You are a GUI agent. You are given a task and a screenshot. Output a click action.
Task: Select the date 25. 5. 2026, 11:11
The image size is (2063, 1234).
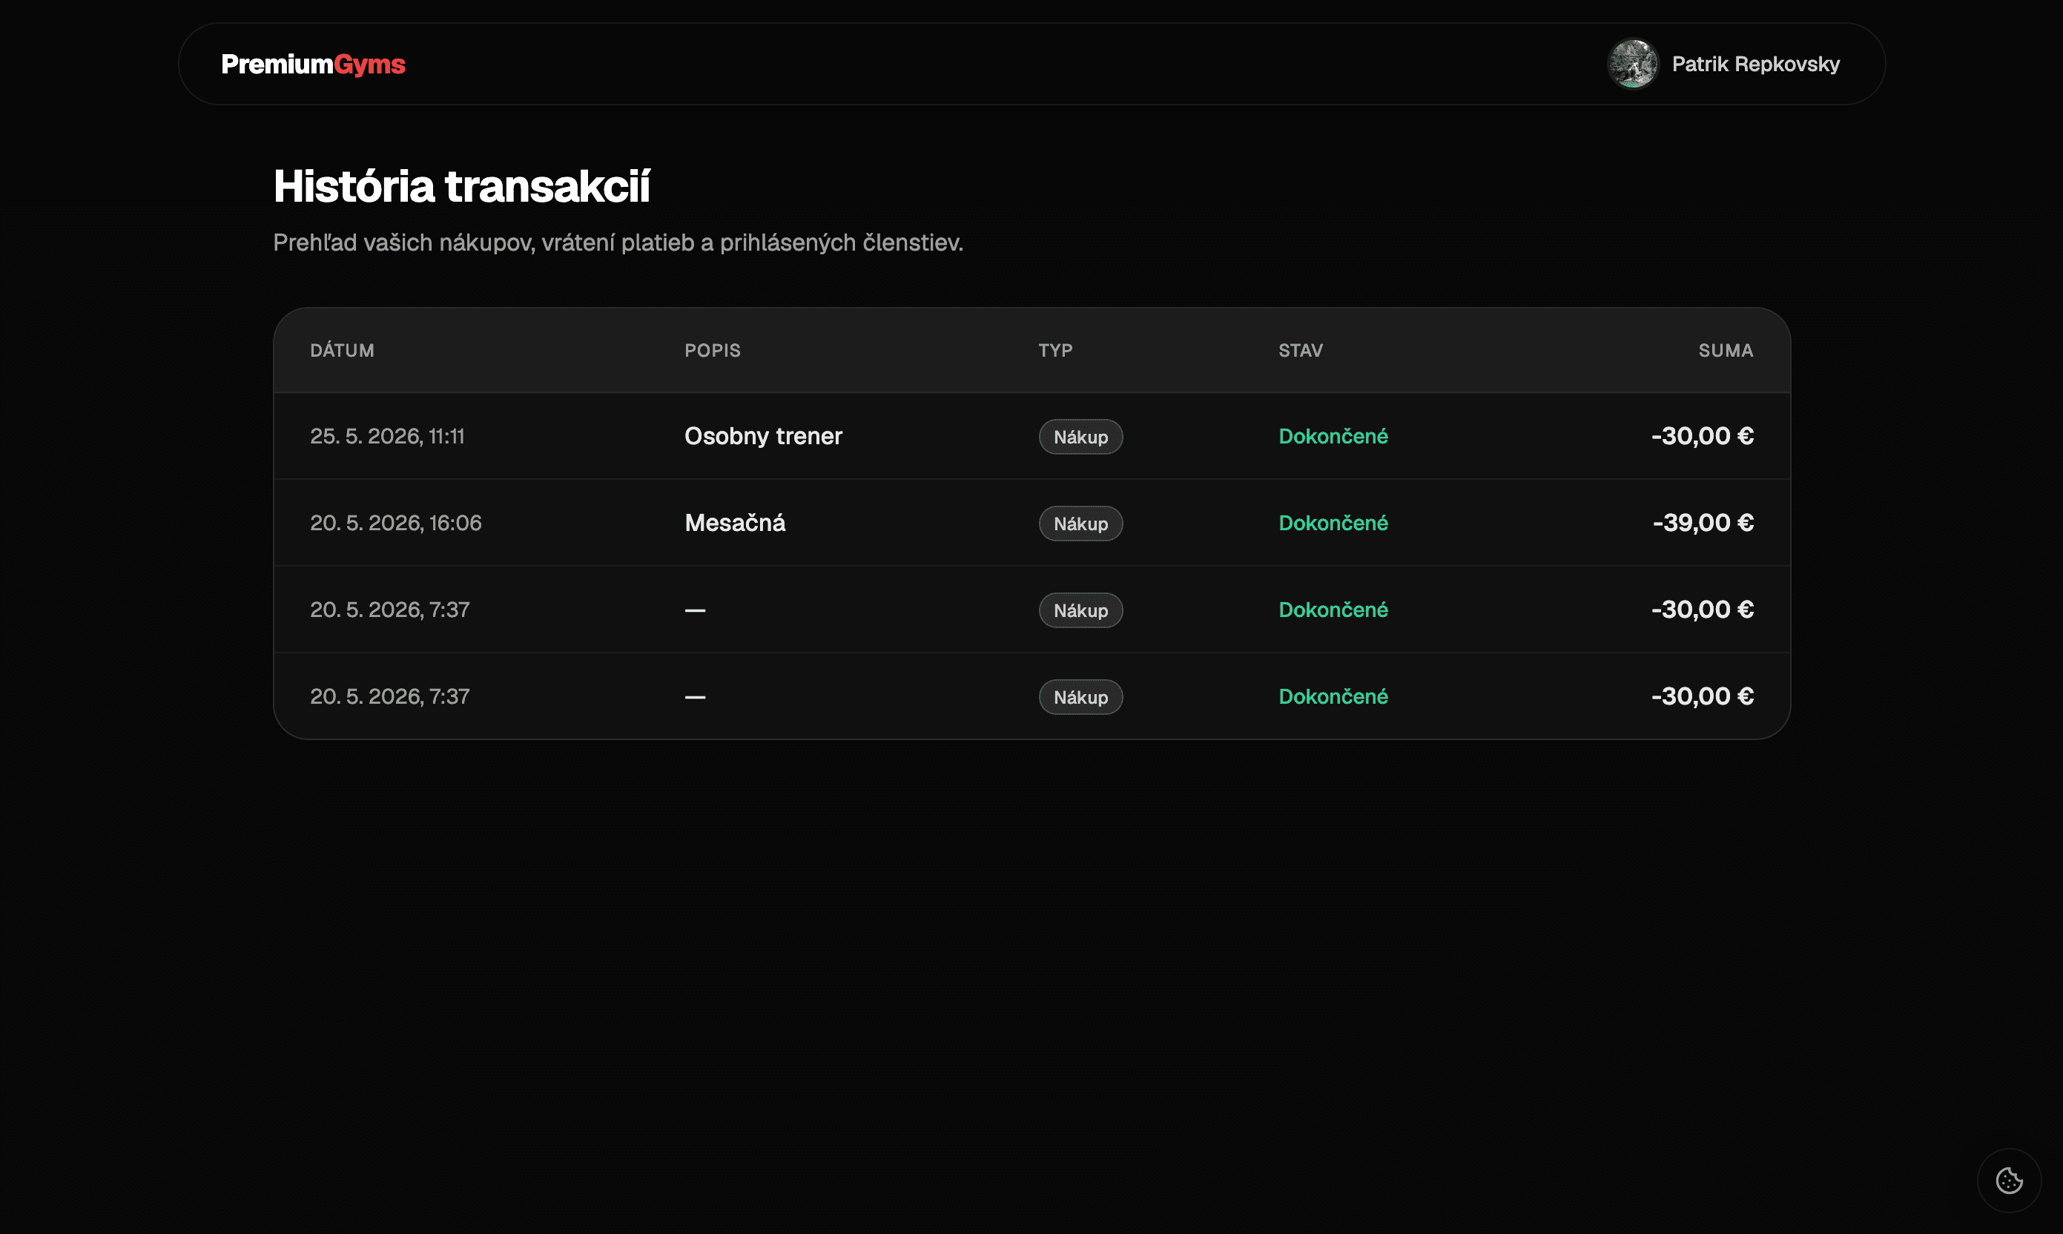[x=388, y=436]
